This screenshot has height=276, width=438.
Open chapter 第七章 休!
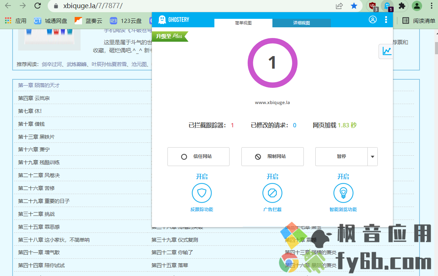30,111
